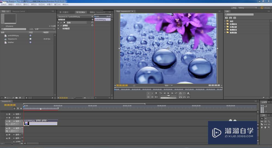
Task: Switch to the Effect Controls tab
Action: pos(81,12)
